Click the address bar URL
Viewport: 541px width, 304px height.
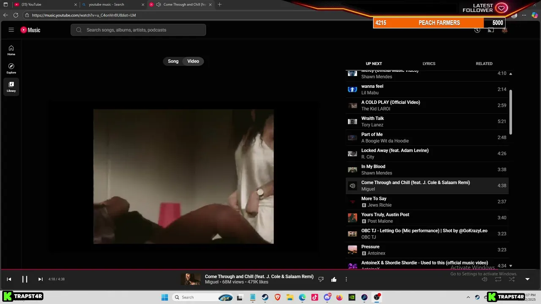84,15
